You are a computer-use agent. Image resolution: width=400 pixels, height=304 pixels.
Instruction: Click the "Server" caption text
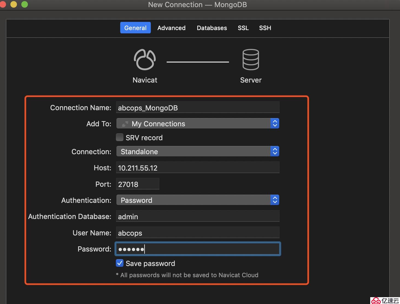coord(251,80)
